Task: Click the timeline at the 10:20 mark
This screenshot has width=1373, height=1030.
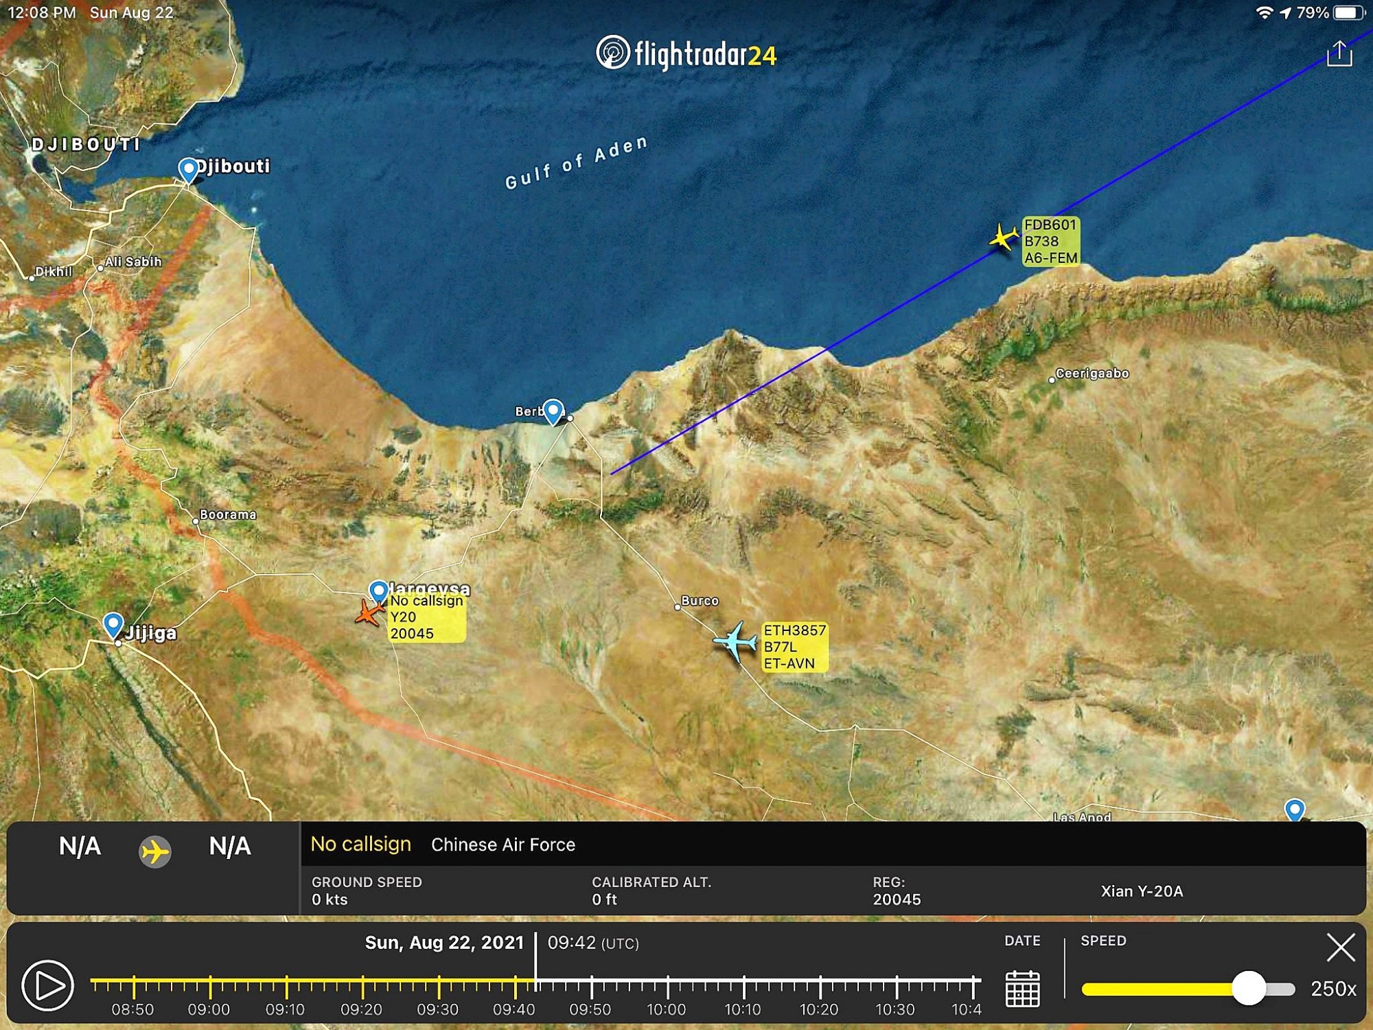Action: (820, 987)
